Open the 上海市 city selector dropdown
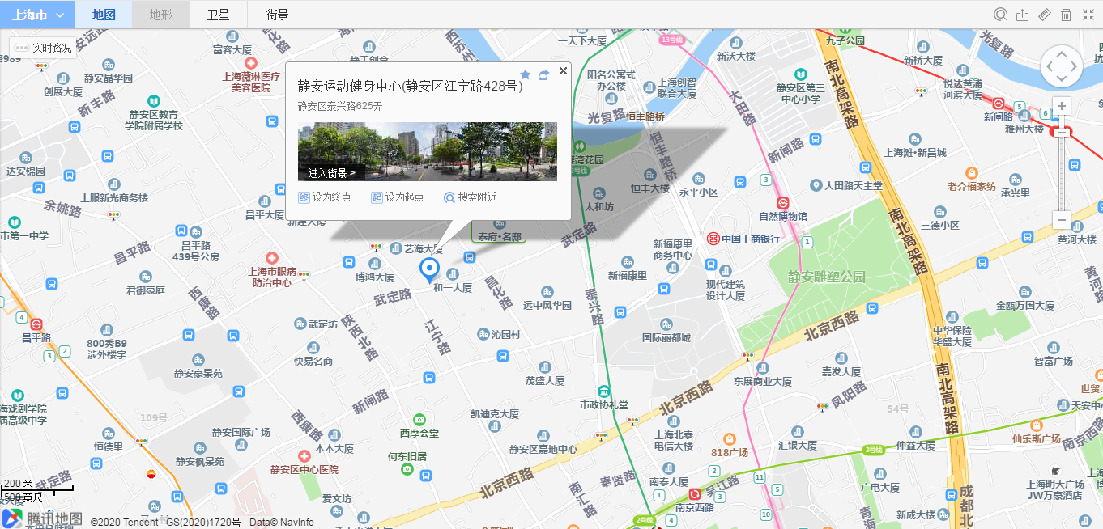 tap(37, 15)
